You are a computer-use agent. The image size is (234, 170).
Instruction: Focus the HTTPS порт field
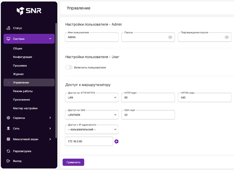[x=204, y=97]
